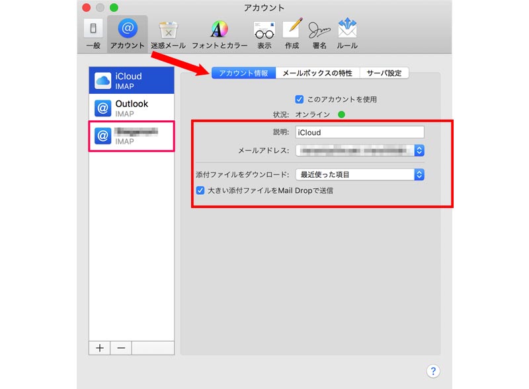Add an account with the plus button
Screen dimensions: 529x389
(100, 348)
